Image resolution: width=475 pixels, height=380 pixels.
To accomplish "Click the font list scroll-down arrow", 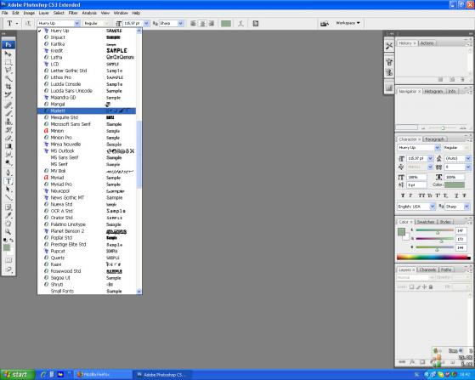I will pos(139,292).
